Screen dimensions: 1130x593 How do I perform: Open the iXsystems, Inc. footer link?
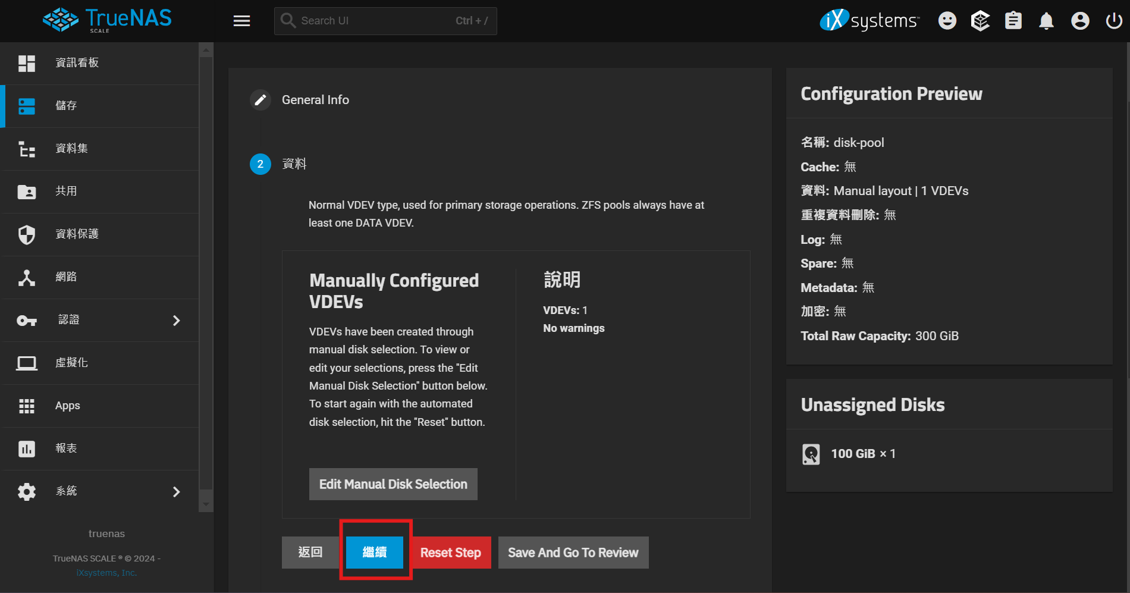pos(106,573)
